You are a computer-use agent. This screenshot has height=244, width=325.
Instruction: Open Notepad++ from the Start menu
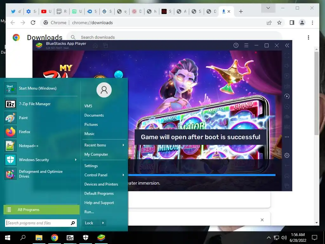[41, 146]
